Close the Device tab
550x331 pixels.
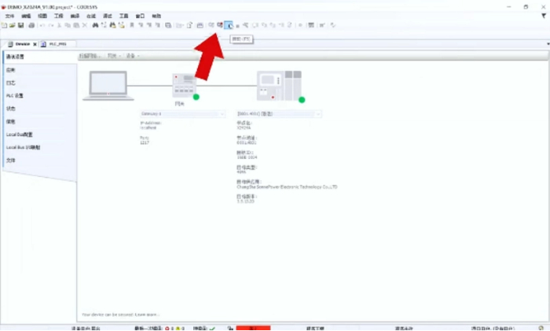tap(35, 44)
